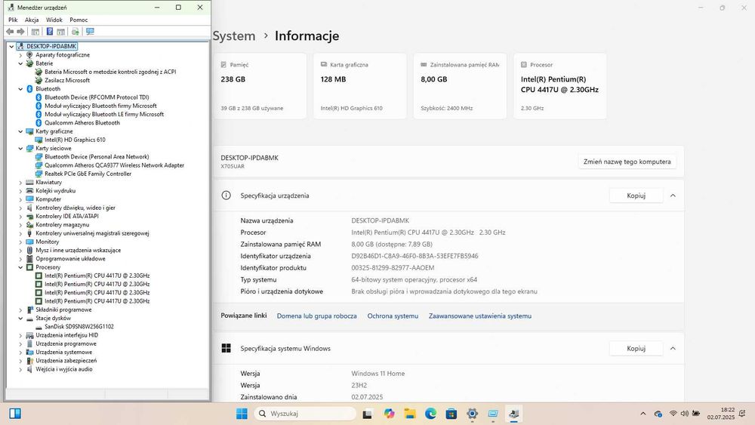
Task: Collapse the Karty sieciowe category
Action: [20, 148]
